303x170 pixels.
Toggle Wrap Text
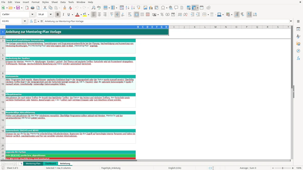[130, 15]
